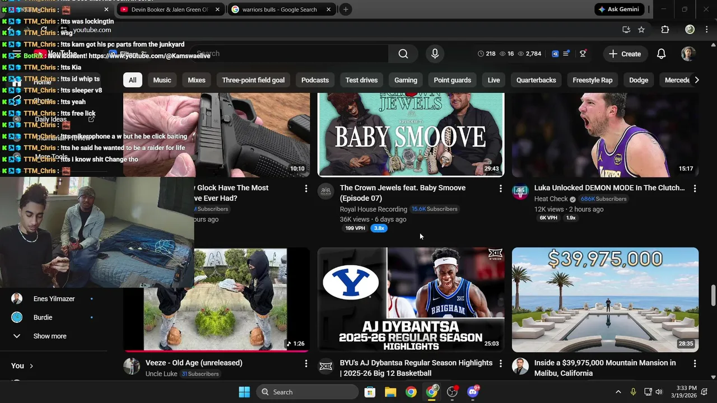This screenshot has height=403, width=717.
Task: Open File Explorer from the taskbar
Action: (x=390, y=392)
